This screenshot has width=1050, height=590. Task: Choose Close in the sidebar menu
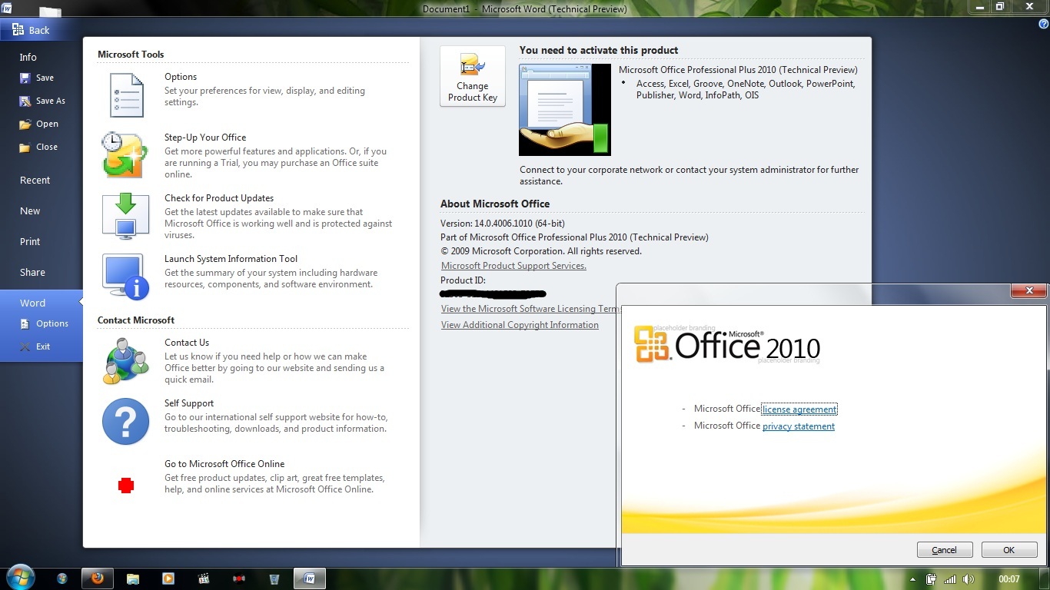[x=46, y=147]
